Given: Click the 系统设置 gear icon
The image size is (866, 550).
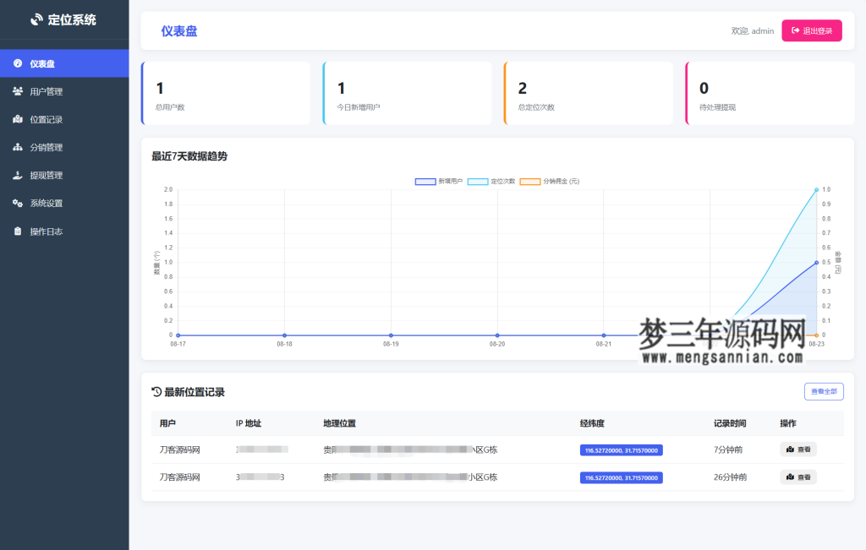Looking at the screenshot, I should point(18,203).
